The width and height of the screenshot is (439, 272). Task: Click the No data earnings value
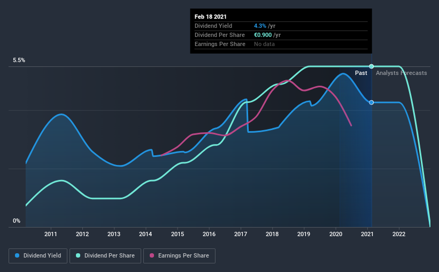264,44
